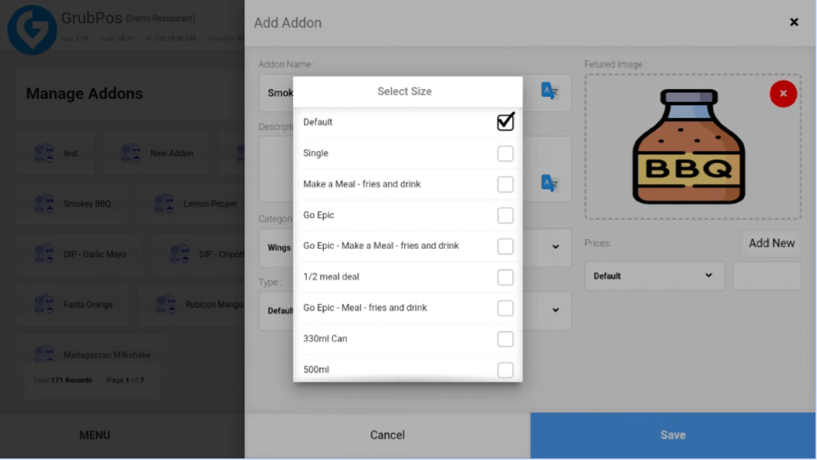Check Go Epic - Meal - fries and drink
817x460 pixels.
click(x=505, y=308)
